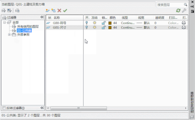This screenshot has width=195, height=120.
Task: Click the layers icon at palette title bar bottom
Action: tap(192, 117)
